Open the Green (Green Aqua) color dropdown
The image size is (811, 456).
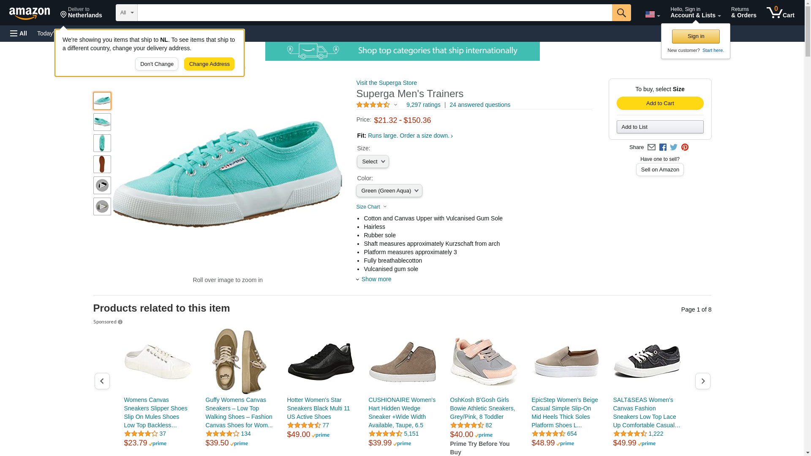point(389,191)
